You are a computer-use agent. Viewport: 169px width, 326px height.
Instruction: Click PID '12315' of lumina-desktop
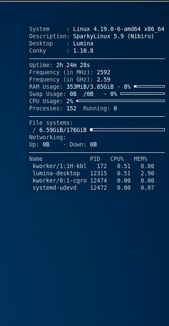[98, 173]
